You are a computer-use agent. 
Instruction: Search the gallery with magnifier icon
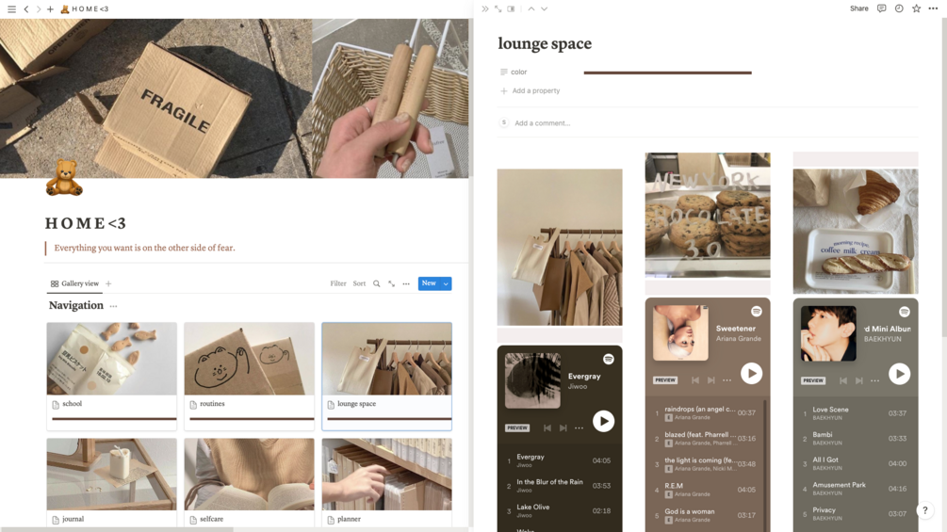(376, 283)
